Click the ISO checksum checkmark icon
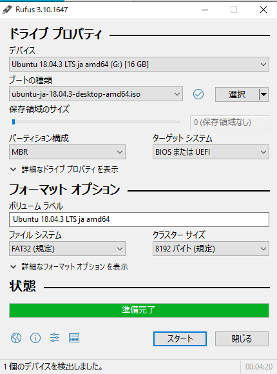Viewport: 277px width, 374px height. coord(198,94)
